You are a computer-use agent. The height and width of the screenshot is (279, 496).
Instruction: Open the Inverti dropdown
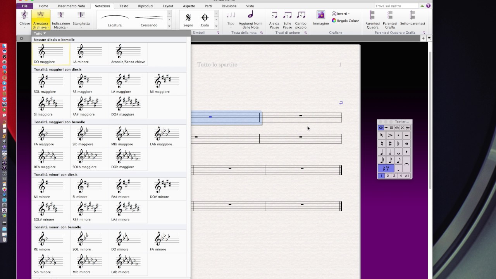pos(341,14)
